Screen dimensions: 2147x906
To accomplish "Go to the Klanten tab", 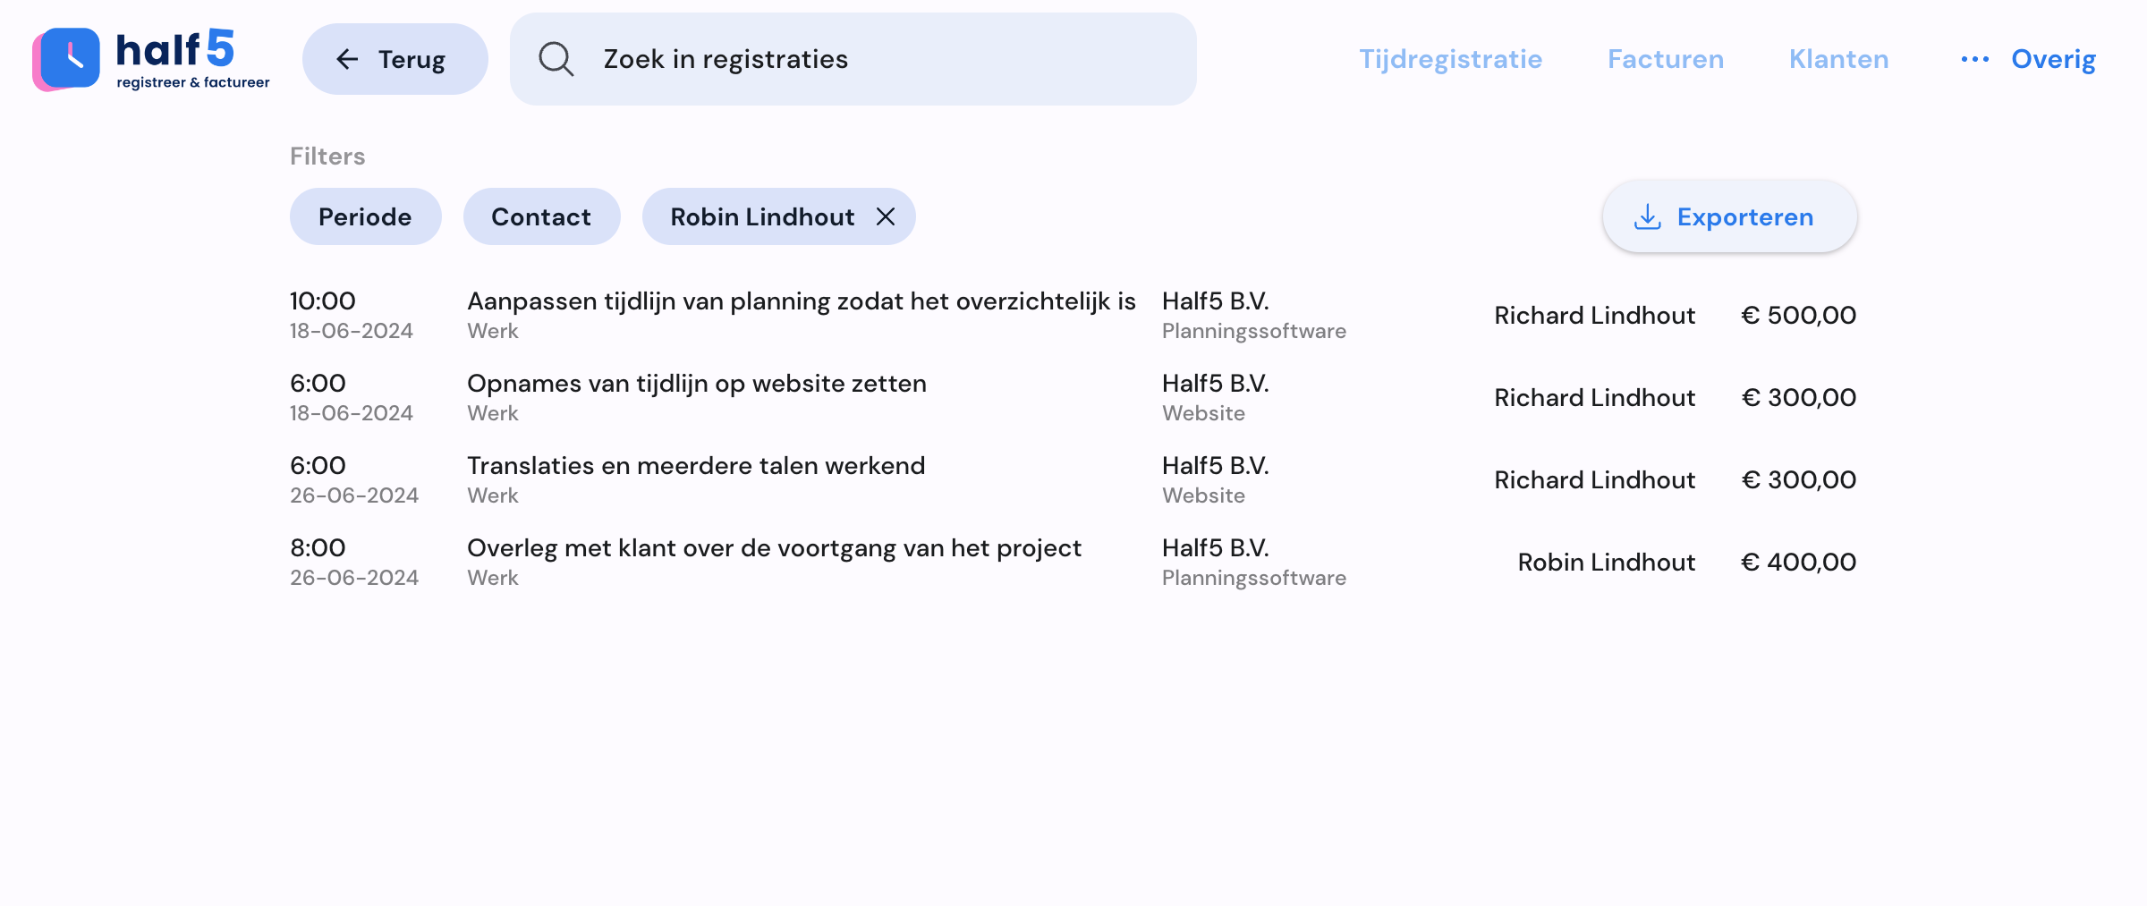I will [1838, 59].
